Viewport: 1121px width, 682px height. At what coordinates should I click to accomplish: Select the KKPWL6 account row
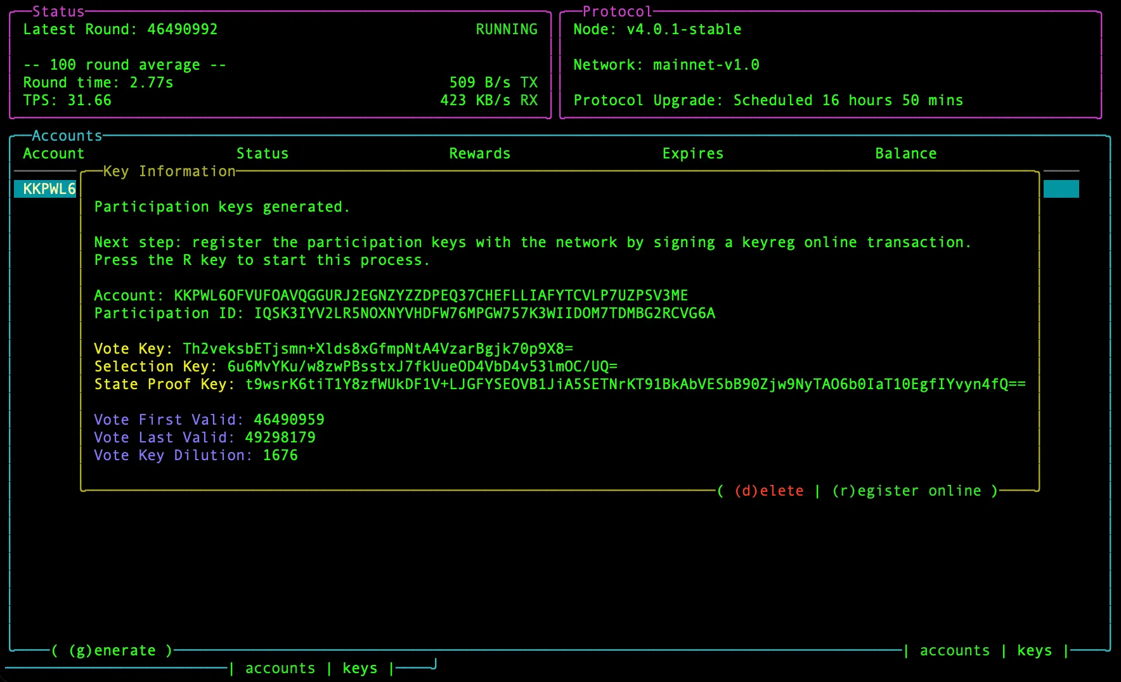(x=45, y=188)
